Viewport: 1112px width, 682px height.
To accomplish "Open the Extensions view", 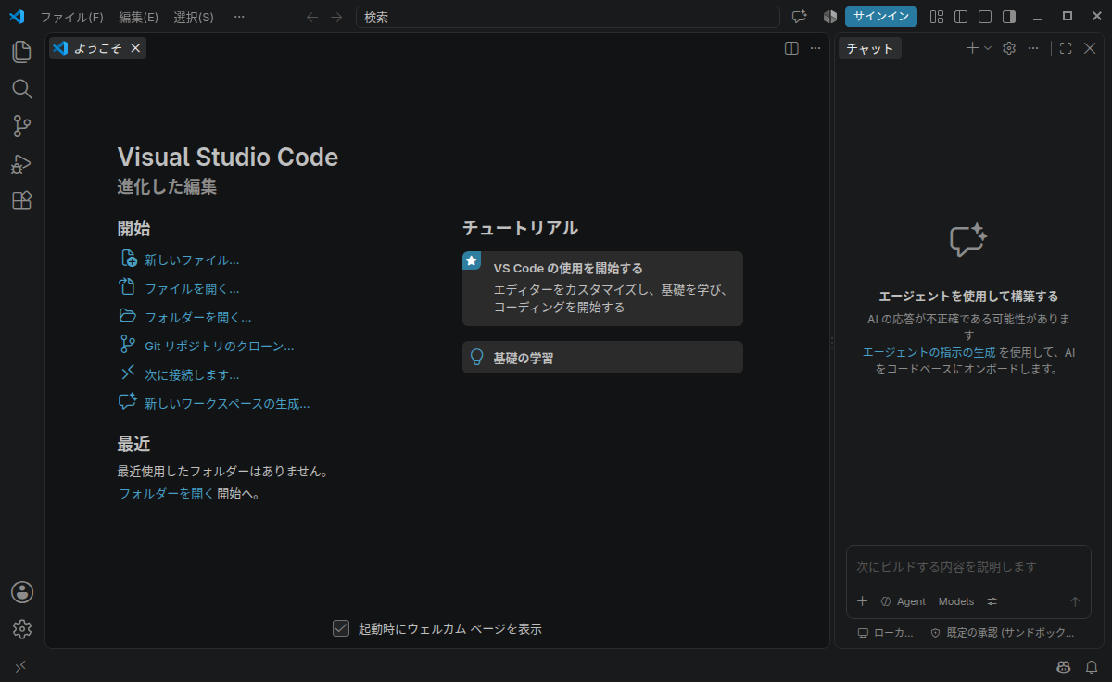I will click(22, 201).
